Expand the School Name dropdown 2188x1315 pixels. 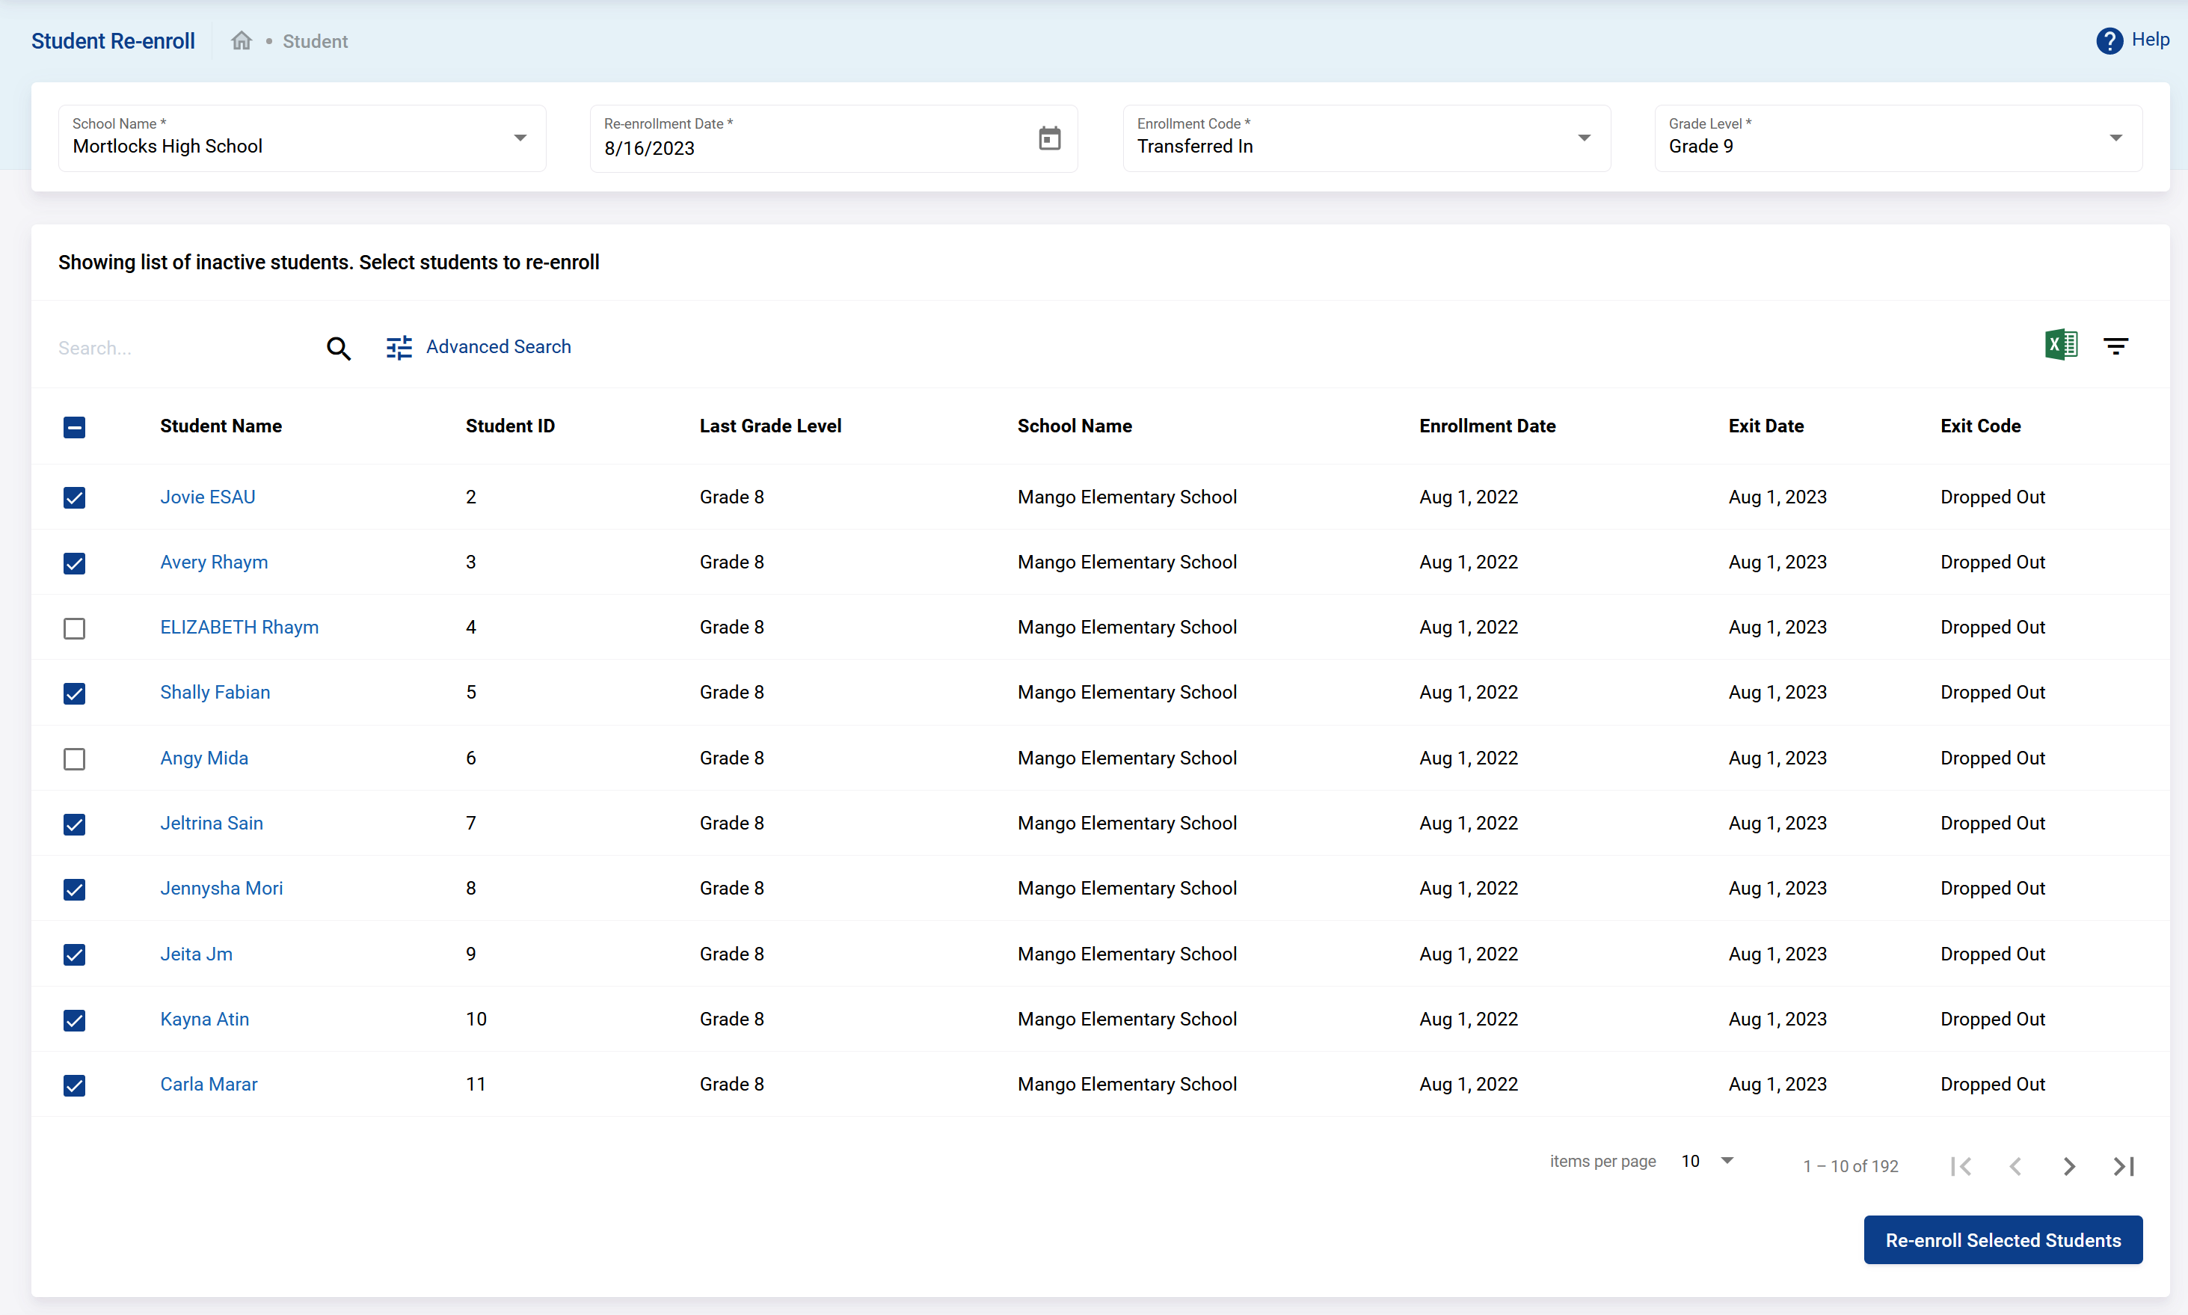[x=520, y=138]
